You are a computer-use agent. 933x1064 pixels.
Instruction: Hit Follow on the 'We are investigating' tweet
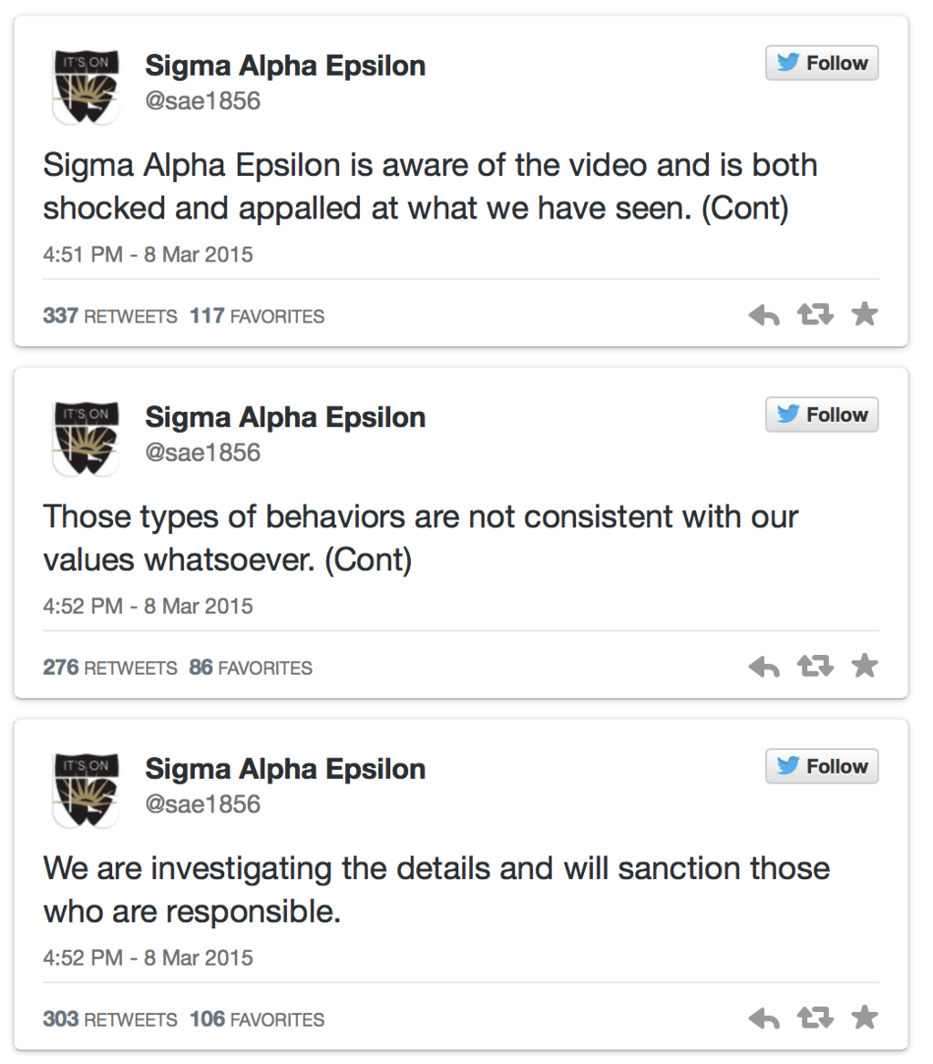[x=822, y=767]
